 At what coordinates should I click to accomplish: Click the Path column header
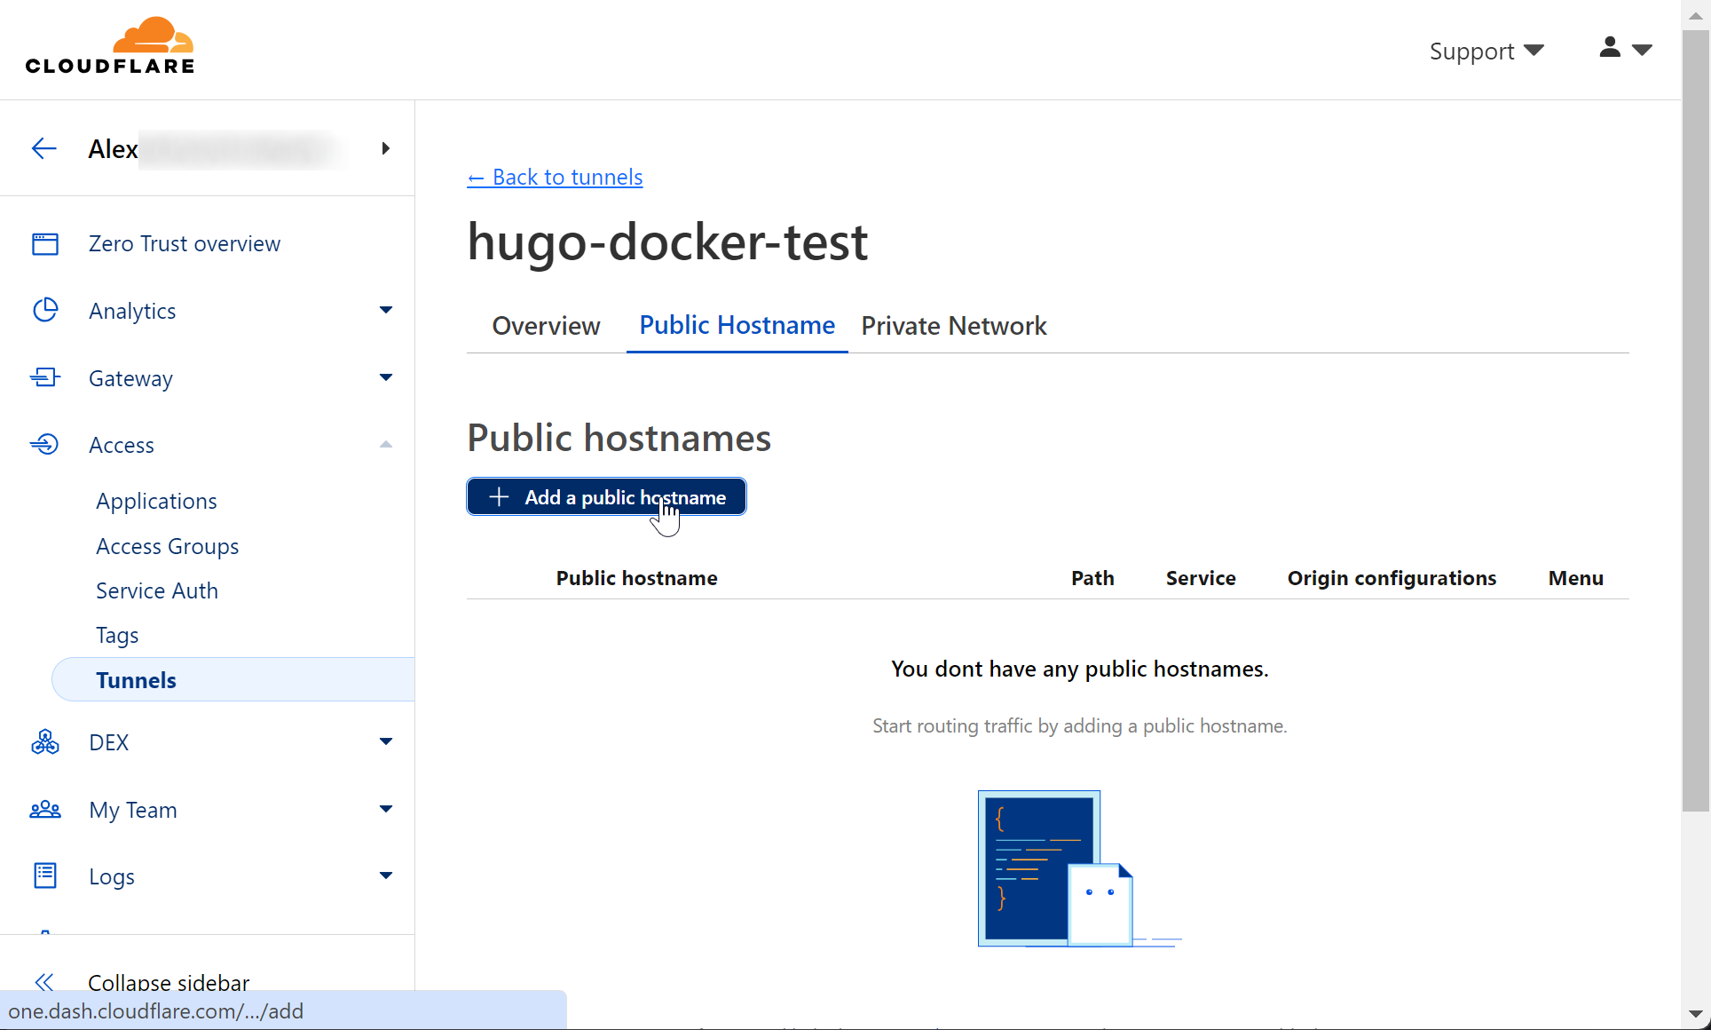coord(1092,578)
